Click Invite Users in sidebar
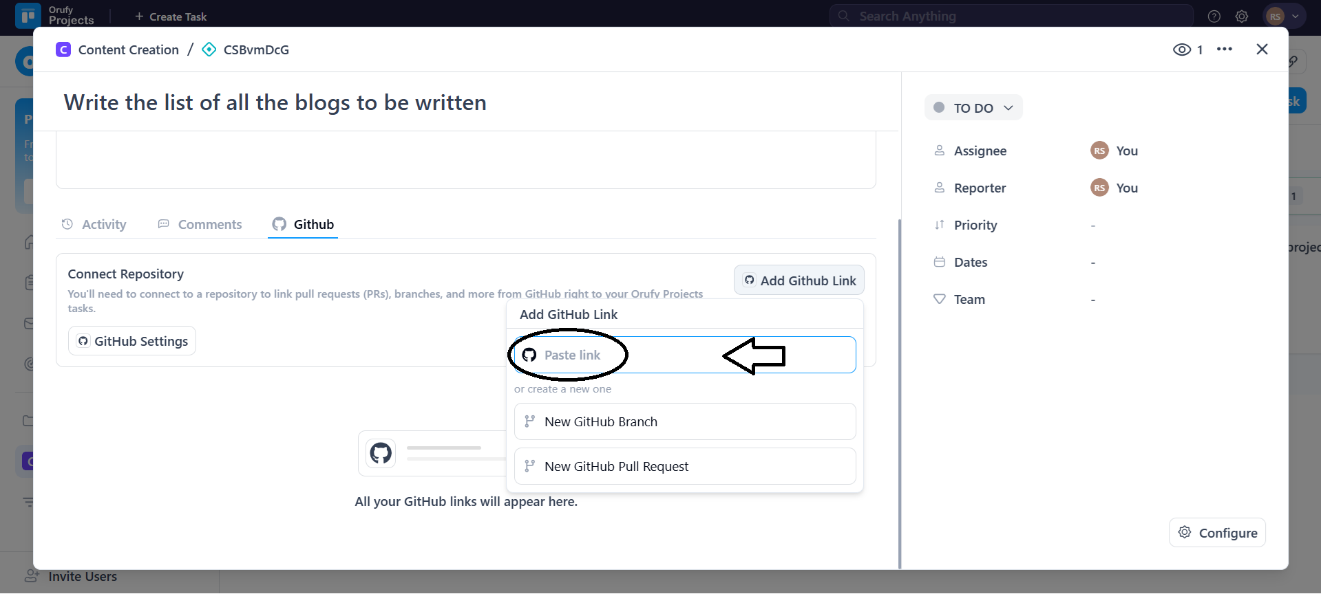Screen dimensions: 1321x594 (83, 577)
